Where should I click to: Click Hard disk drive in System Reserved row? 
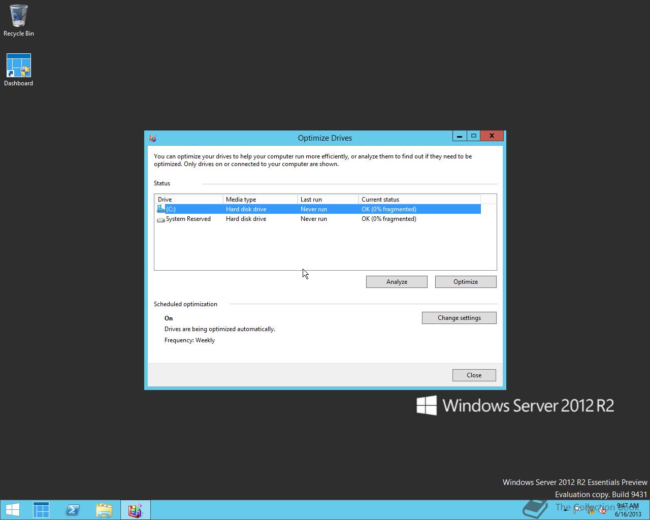pyautogui.click(x=246, y=219)
